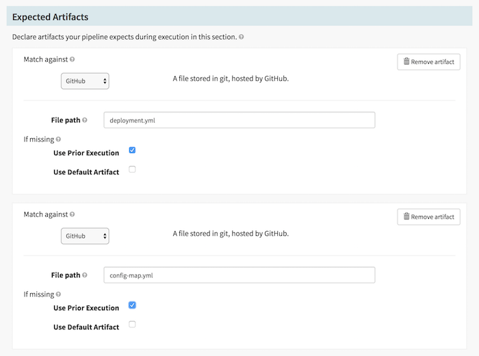Click help icon next to second File path
Screen dimensions: 479x356
(x=85, y=275)
